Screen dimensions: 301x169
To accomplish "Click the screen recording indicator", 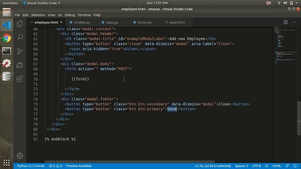I will [x=269, y=3].
